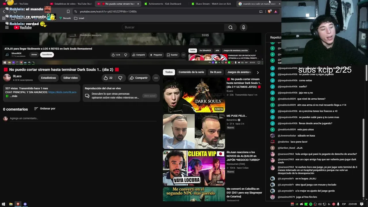Click the Guardar button on the SilverNGX video
This screenshot has width=368, height=207.
tap(172, 55)
